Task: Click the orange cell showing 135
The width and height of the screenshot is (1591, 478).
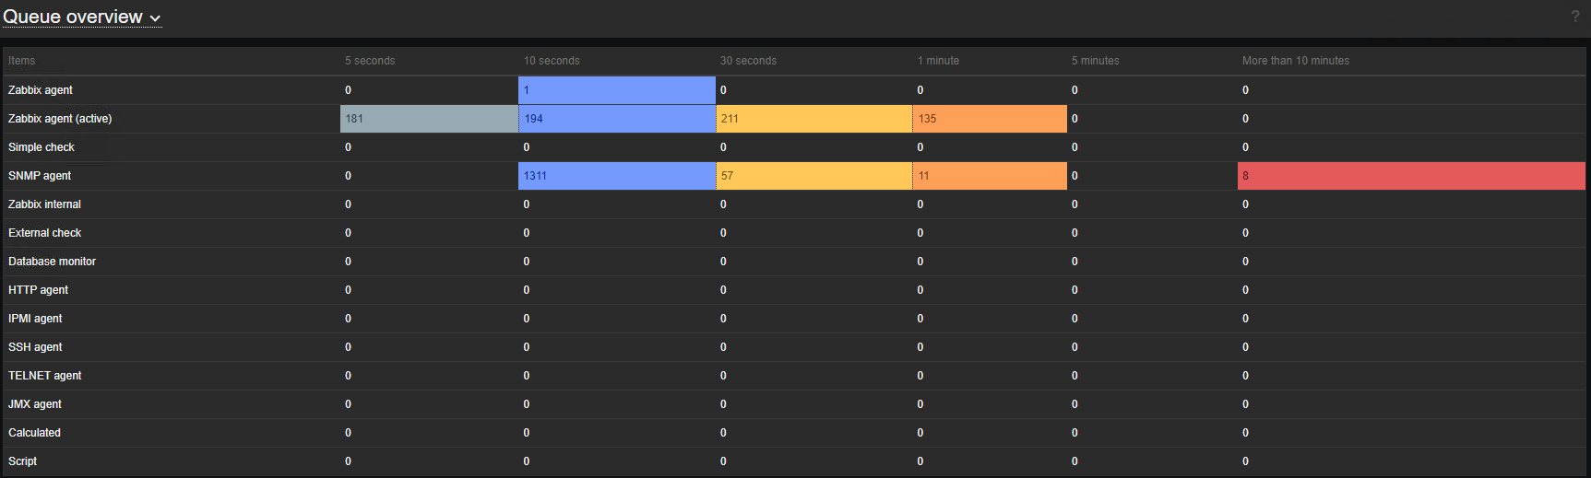Action: click(989, 119)
